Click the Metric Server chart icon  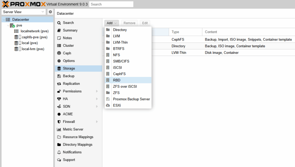click(x=59, y=130)
